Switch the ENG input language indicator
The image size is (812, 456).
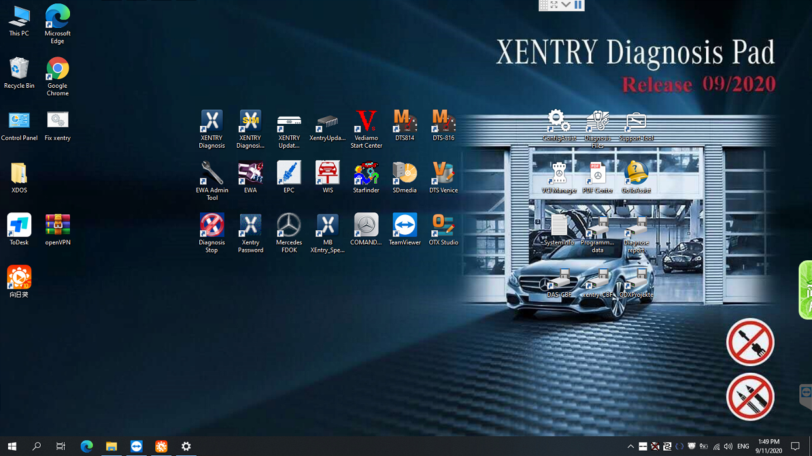coord(743,447)
